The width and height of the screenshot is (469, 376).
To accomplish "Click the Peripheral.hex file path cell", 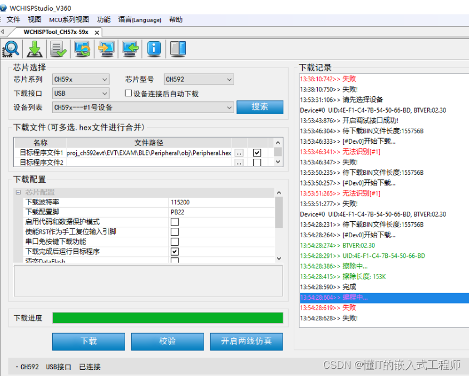I will click(x=149, y=153).
